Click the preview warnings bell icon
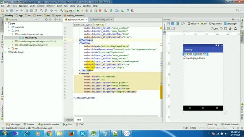Viewport: 244px width, 137px height. point(236,29)
